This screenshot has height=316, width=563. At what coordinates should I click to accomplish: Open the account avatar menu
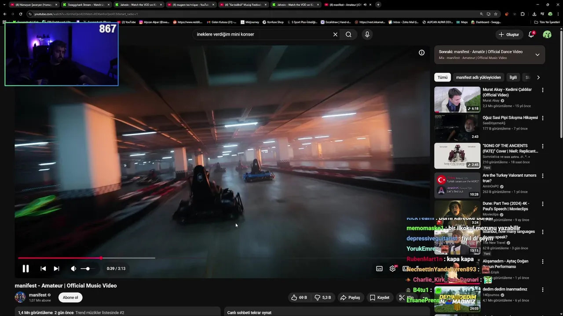[547, 34]
